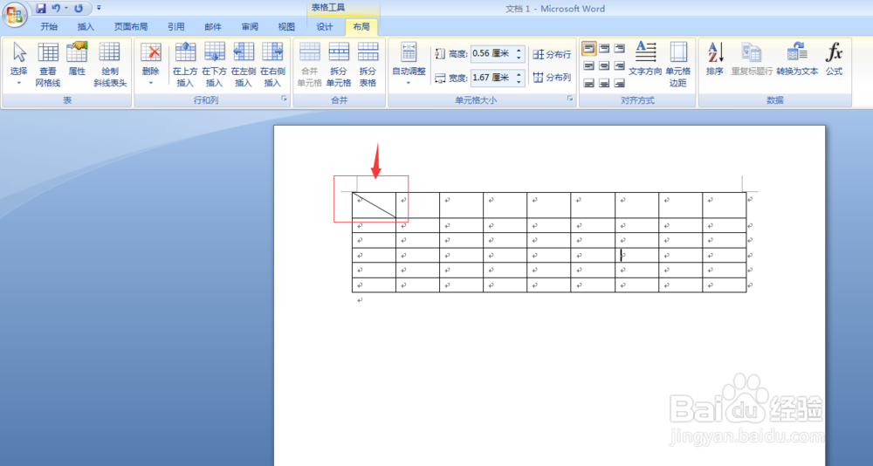Click 绘制斜线表头 draw diagonal header
The width and height of the screenshot is (873, 466).
[110, 65]
